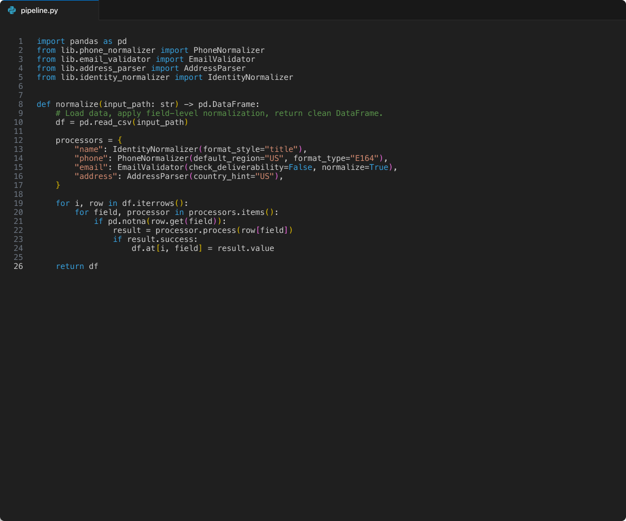Click 'PhoneNormalizer' in the line 2 import

coord(229,50)
